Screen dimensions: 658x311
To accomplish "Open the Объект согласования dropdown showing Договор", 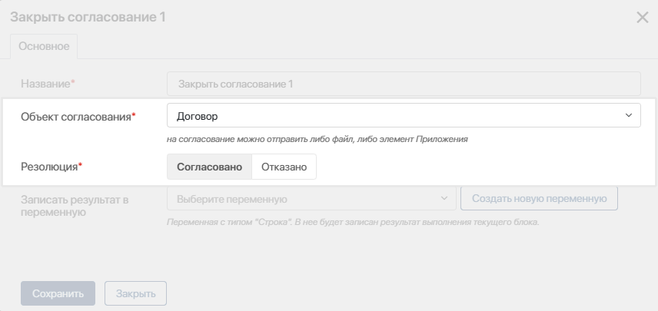I will point(404,115).
